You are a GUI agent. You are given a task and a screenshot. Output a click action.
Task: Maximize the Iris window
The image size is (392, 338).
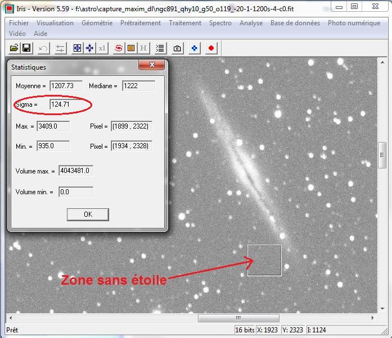[x=354, y=7]
